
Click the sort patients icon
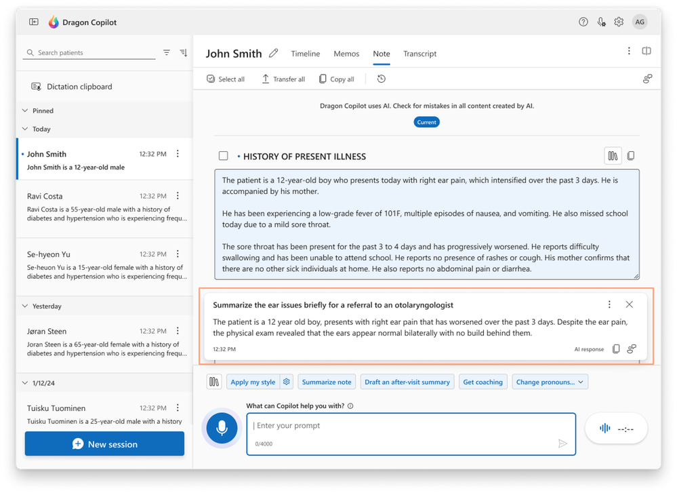pos(184,52)
